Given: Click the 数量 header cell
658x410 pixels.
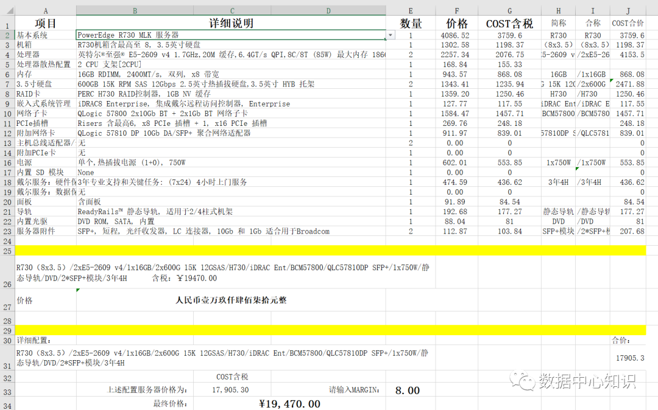Looking at the screenshot, I should click(411, 23).
